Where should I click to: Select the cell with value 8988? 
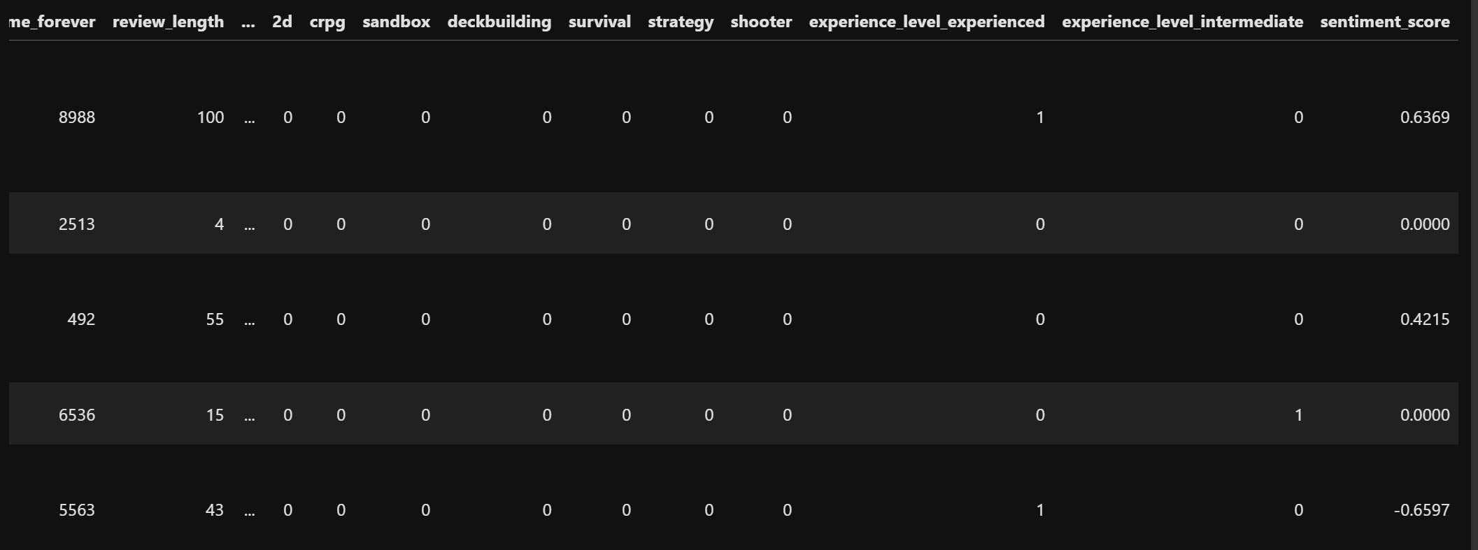click(77, 117)
